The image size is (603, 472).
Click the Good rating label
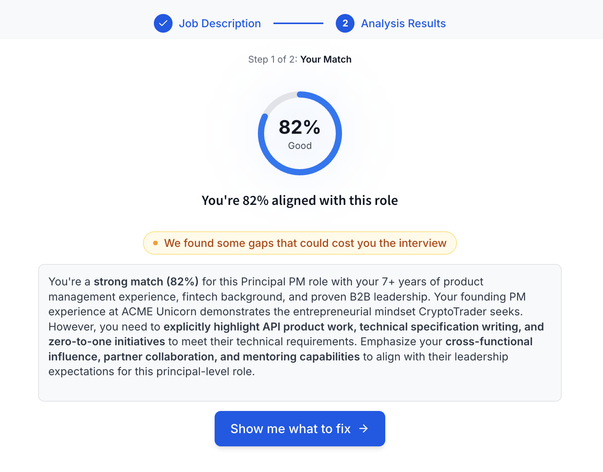click(x=300, y=146)
